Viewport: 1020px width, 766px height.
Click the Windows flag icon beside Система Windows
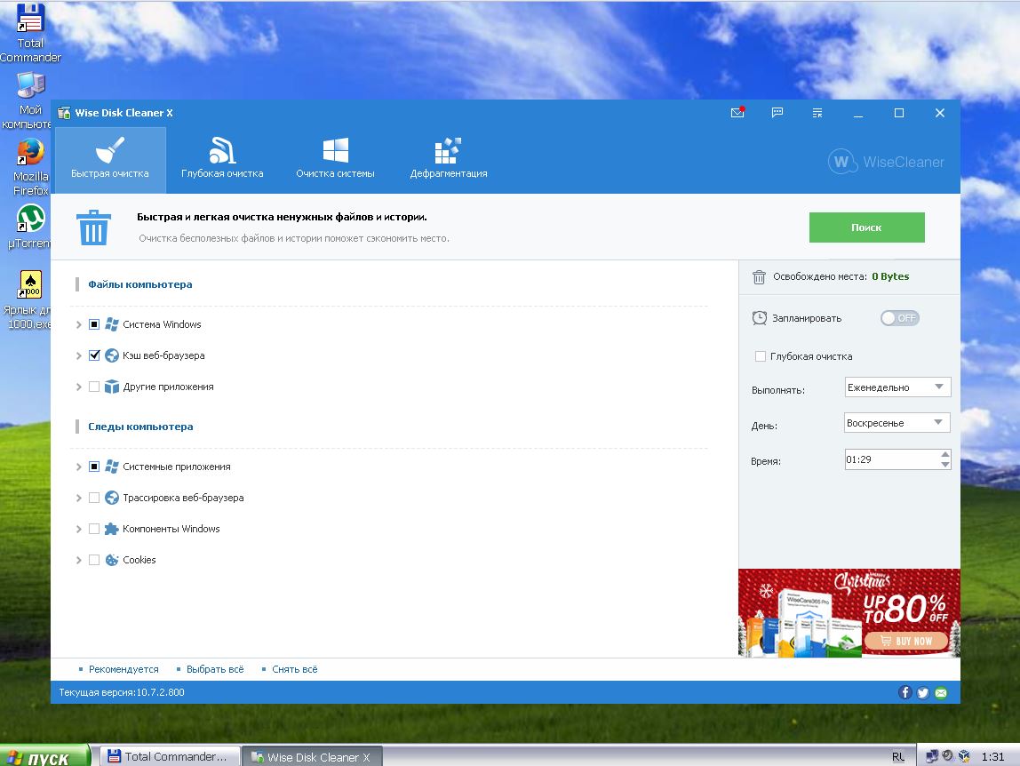tap(112, 324)
